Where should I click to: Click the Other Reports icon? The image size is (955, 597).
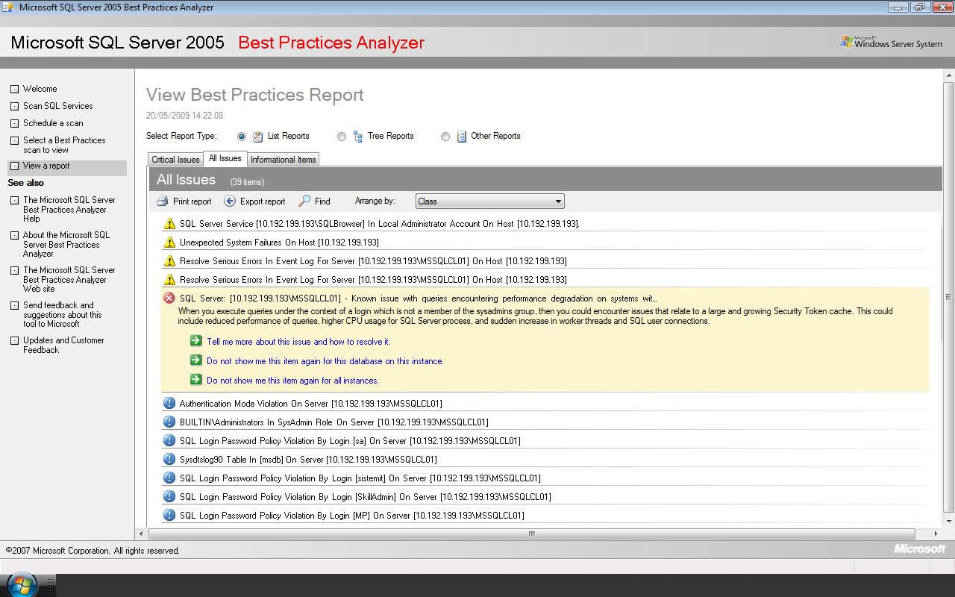pyautogui.click(x=461, y=136)
